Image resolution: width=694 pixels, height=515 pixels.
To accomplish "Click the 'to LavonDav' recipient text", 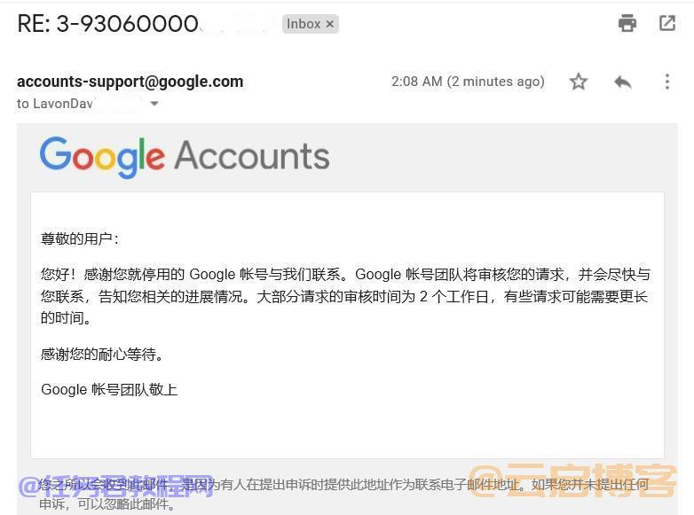I will point(55,104).
